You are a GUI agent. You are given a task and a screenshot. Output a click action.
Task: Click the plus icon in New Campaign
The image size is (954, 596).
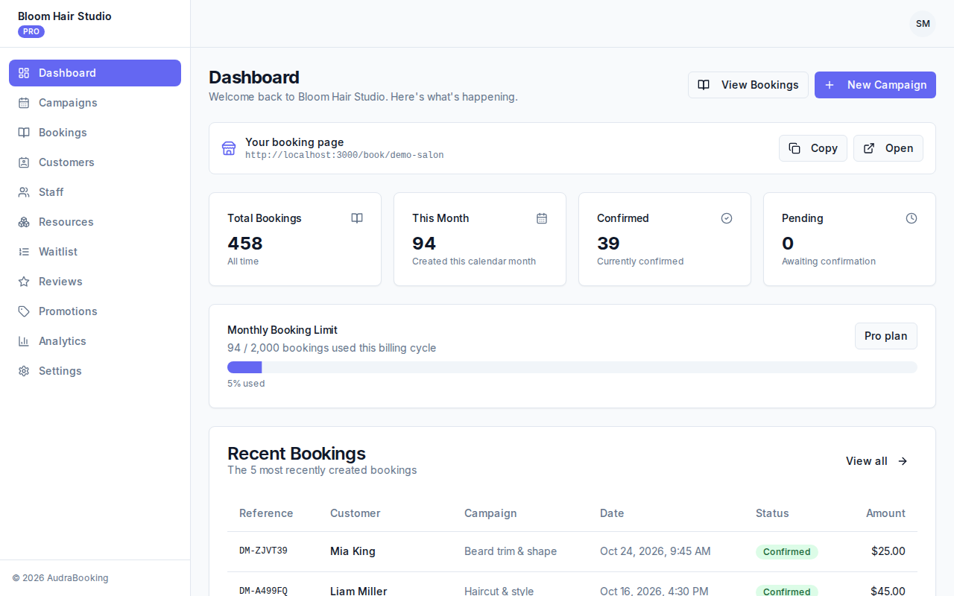coord(830,85)
